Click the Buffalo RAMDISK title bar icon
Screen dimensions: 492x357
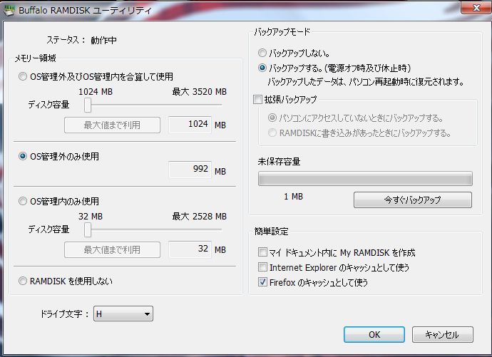[x=9, y=11]
